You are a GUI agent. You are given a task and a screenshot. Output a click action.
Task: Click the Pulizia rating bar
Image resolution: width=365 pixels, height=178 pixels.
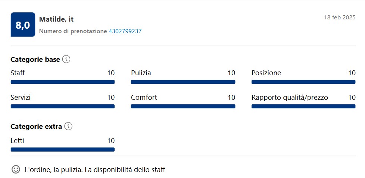coord(183,82)
